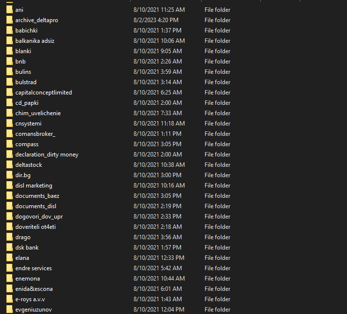This screenshot has width=347, height=314.
Task: Click the deltastock folder icon
Action: pos(9,165)
